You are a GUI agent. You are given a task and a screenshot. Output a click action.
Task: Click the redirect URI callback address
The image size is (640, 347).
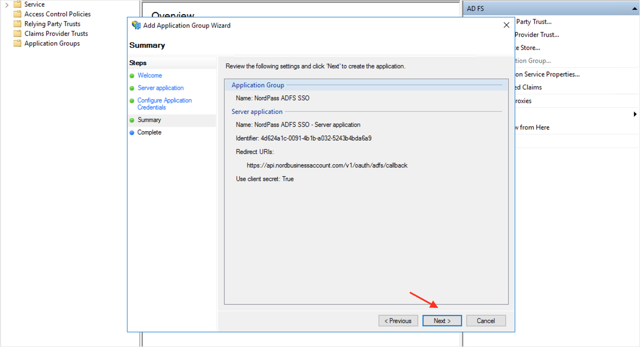(327, 165)
